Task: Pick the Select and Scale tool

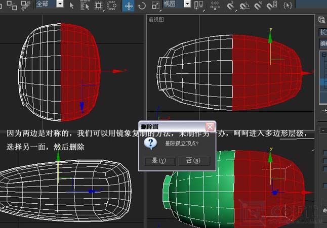Action: pos(155,6)
